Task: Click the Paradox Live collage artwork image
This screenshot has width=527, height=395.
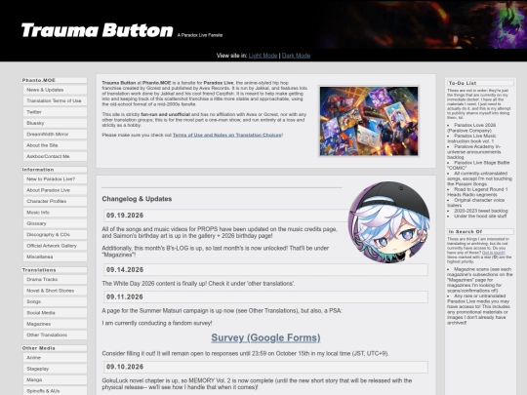Action: coord(369,121)
